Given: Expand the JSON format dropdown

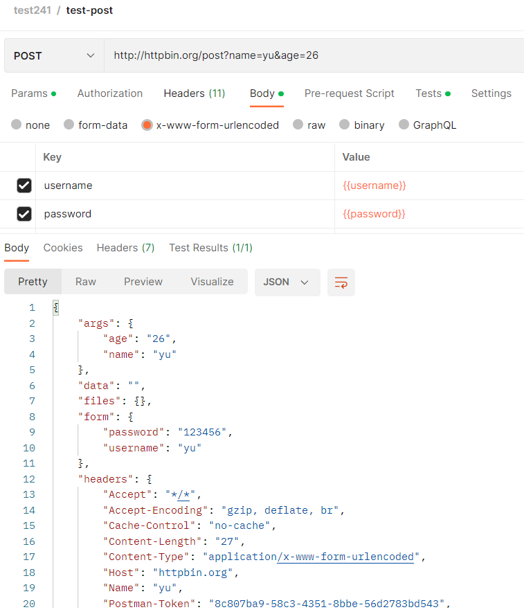Looking at the screenshot, I should point(287,282).
